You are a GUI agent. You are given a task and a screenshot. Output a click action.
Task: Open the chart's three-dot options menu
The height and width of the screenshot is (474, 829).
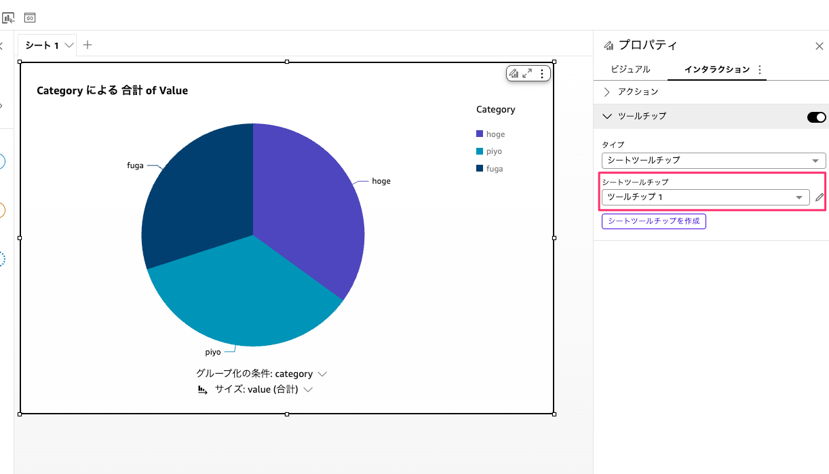541,74
